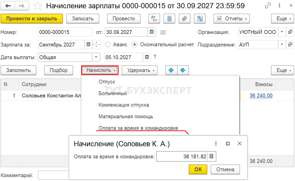
Task: Click the yellow ОК button
Action: [198, 169]
